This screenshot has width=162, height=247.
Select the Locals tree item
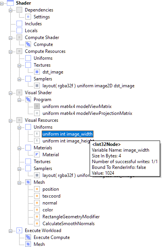click(x=31, y=31)
